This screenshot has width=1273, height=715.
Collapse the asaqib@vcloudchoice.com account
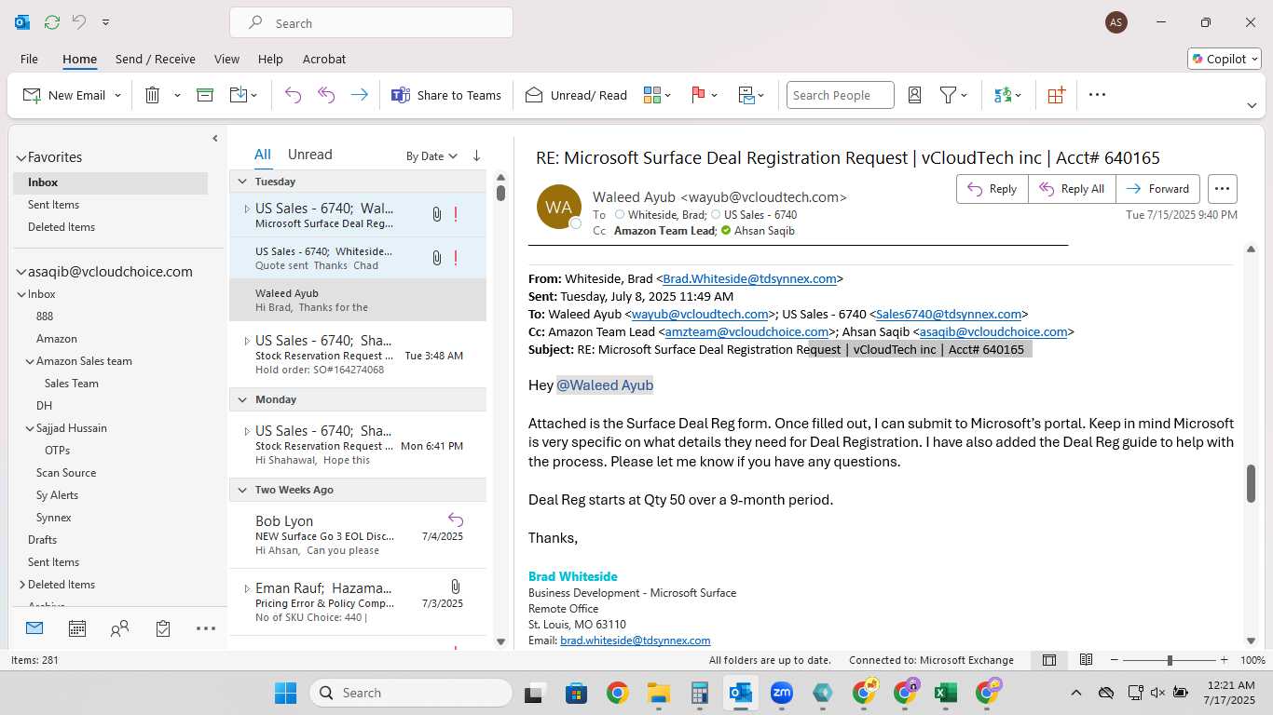click(x=21, y=273)
